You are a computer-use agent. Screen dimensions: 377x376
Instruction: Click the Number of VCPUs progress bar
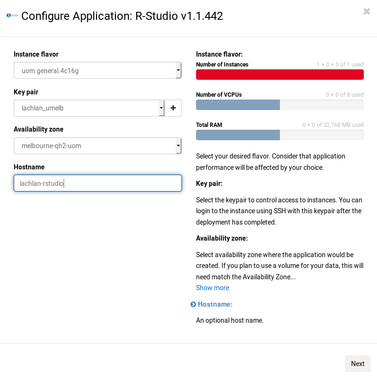279,105
